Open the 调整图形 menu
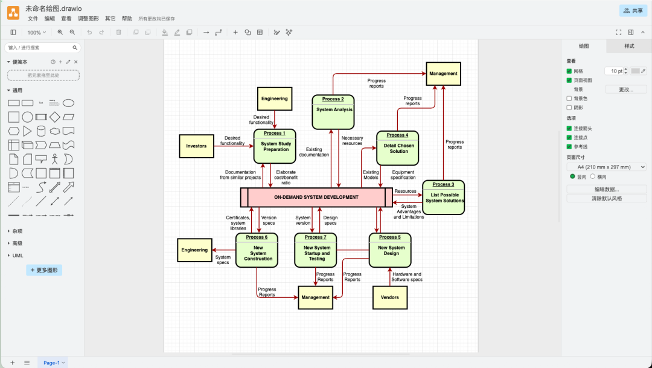 tap(88, 19)
